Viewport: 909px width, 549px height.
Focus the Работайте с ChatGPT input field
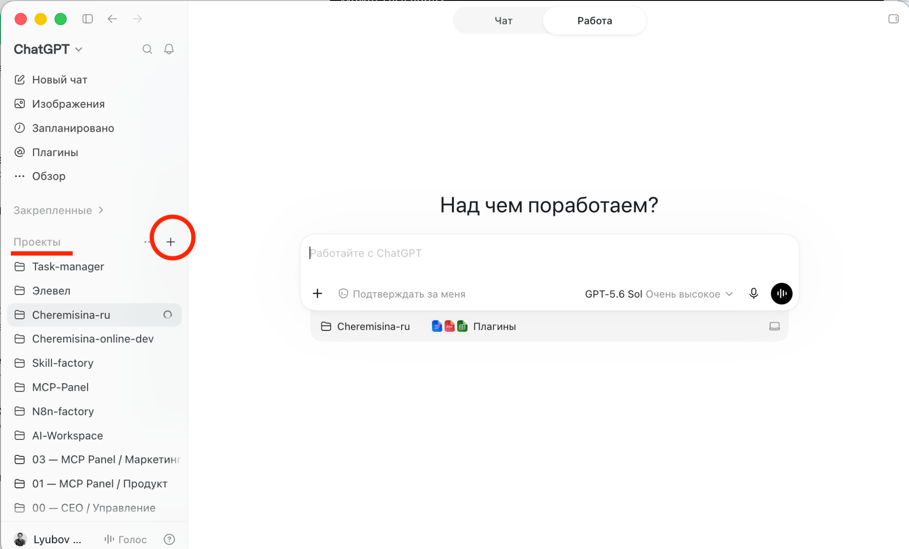tap(549, 253)
